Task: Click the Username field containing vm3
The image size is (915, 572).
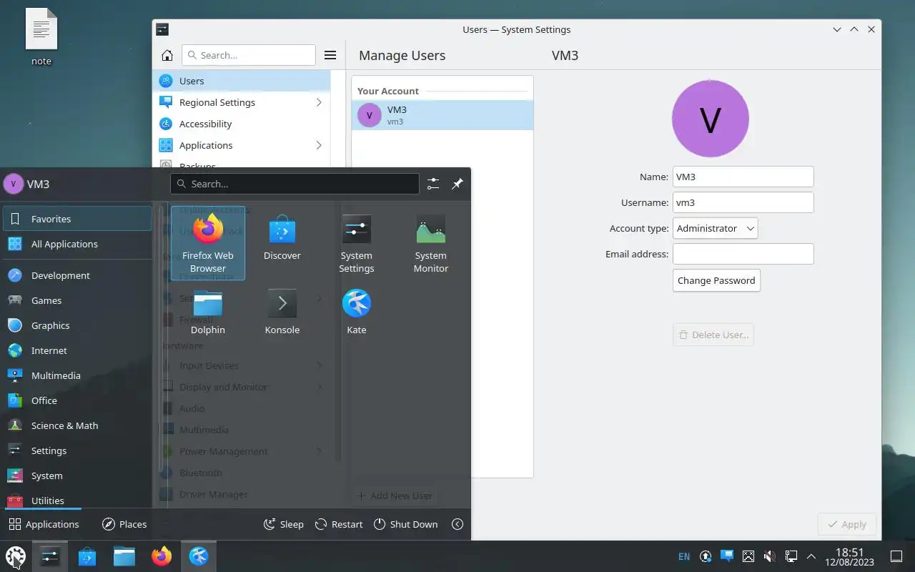Action: pos(743,202)
